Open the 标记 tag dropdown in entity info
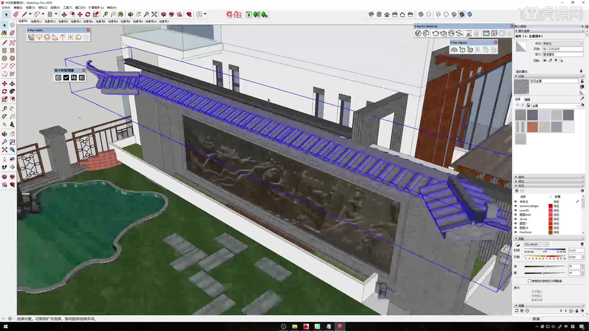The image size is (589, 331). 563,44
